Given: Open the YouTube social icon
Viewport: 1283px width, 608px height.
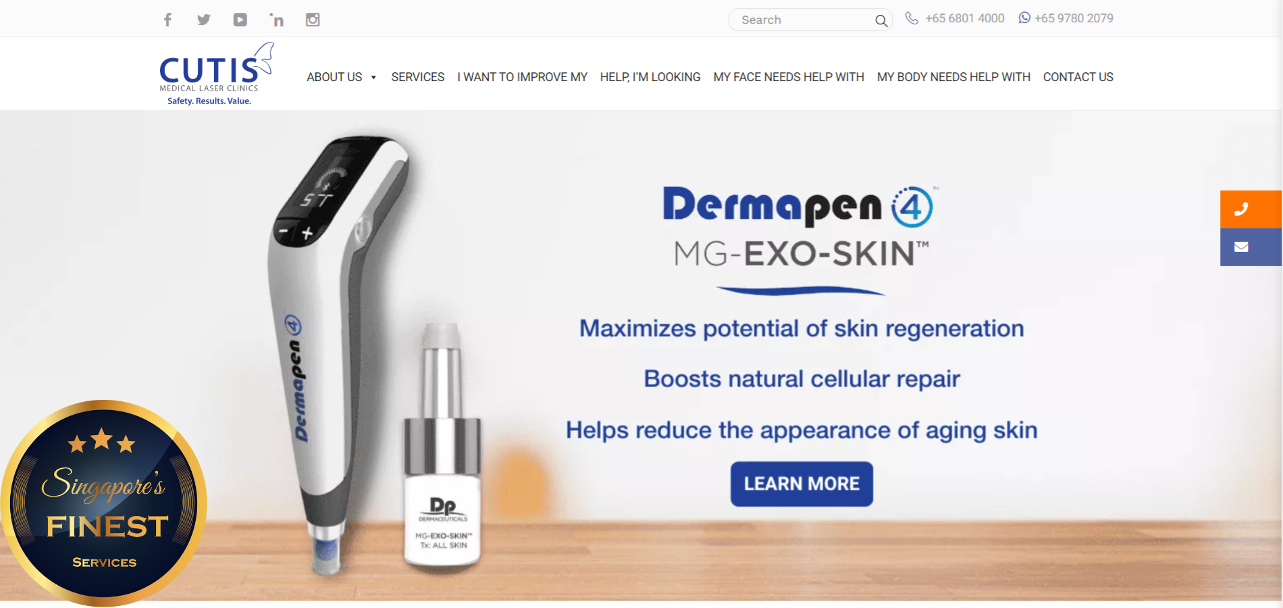Looking at the screenshot, I should (240, 20).
